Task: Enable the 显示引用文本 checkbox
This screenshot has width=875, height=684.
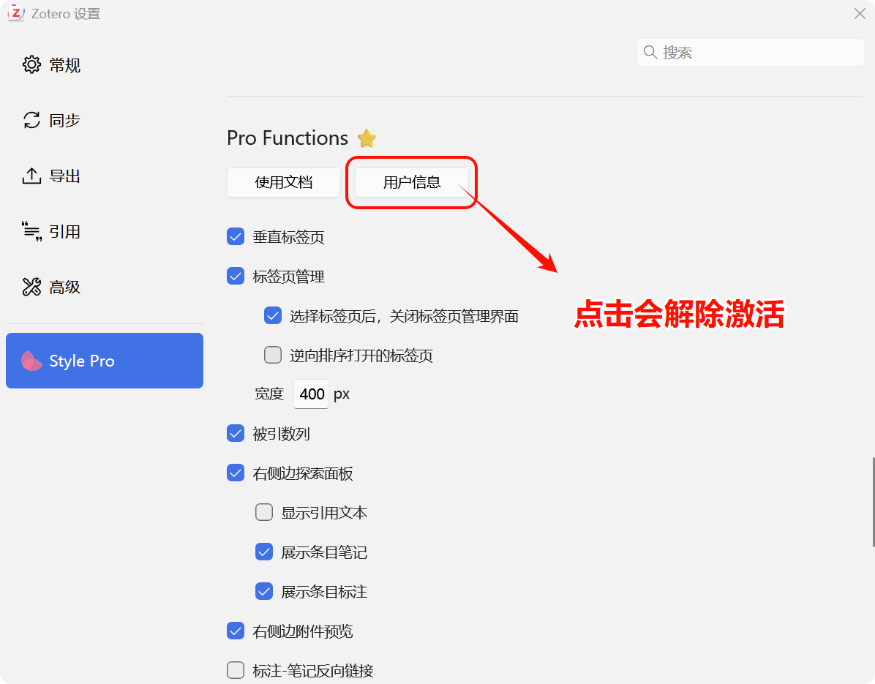Action: coord(264,512)
